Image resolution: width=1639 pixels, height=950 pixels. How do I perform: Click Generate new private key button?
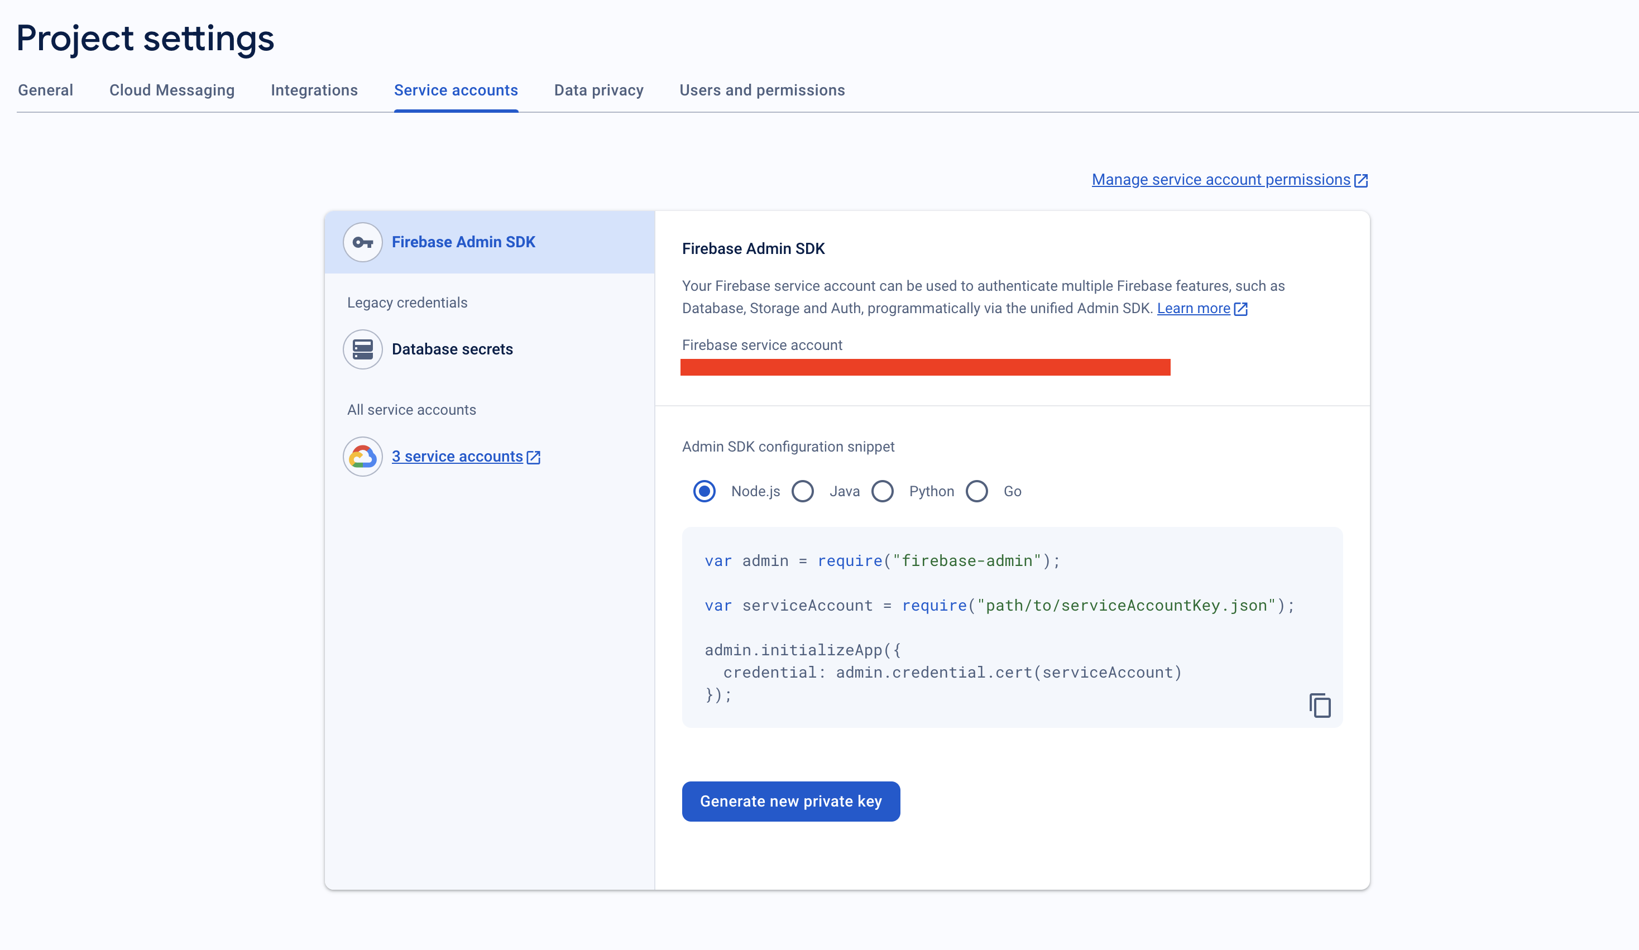point(791,801)
